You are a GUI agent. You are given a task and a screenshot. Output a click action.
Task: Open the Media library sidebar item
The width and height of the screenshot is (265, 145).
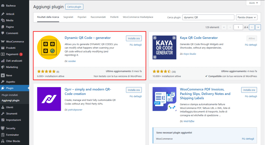(x=10, y=20)
